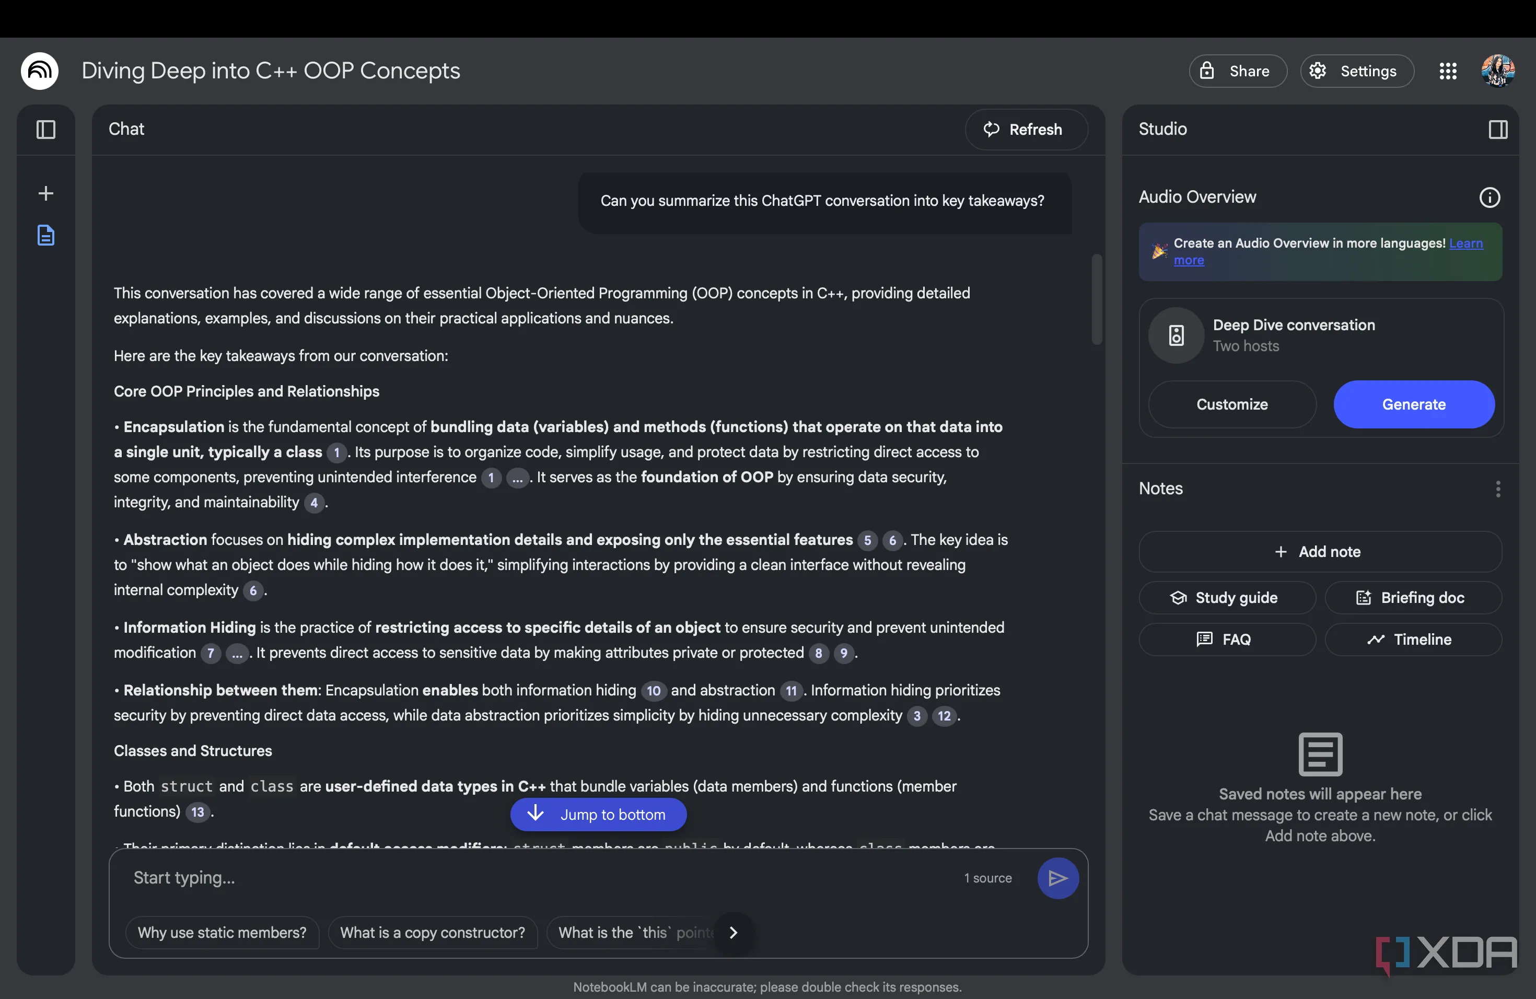Open Google apps grid icon
The height and width of the screenshot is (999, 1536).
1448,71
